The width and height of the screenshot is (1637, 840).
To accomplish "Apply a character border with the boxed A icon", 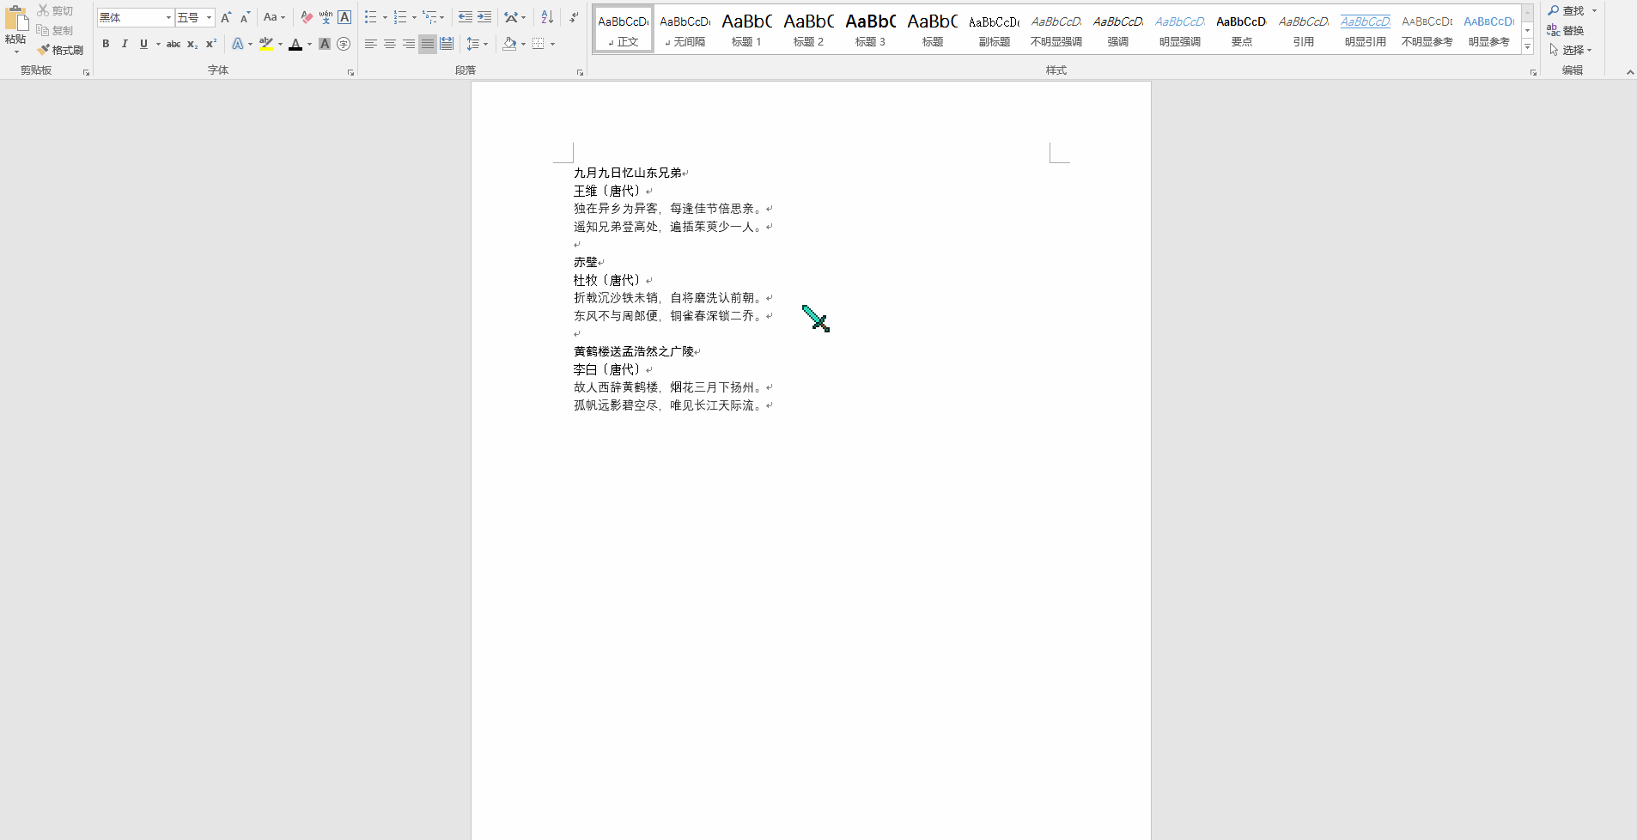I will pos(344,17).
